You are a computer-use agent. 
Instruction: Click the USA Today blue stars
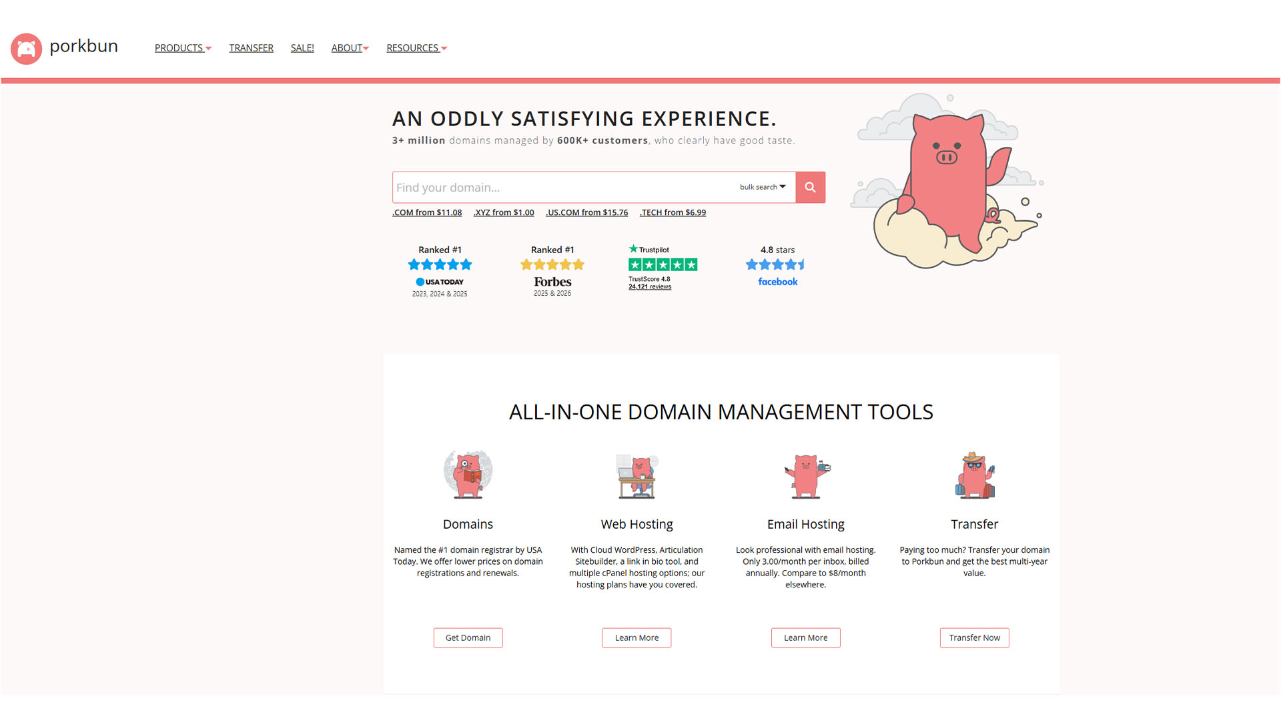[440, 265]
